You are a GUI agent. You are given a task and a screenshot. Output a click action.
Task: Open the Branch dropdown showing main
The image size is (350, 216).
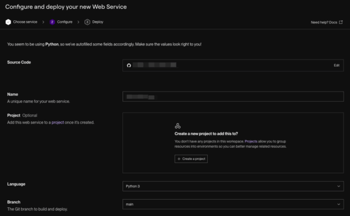(233, 204)
